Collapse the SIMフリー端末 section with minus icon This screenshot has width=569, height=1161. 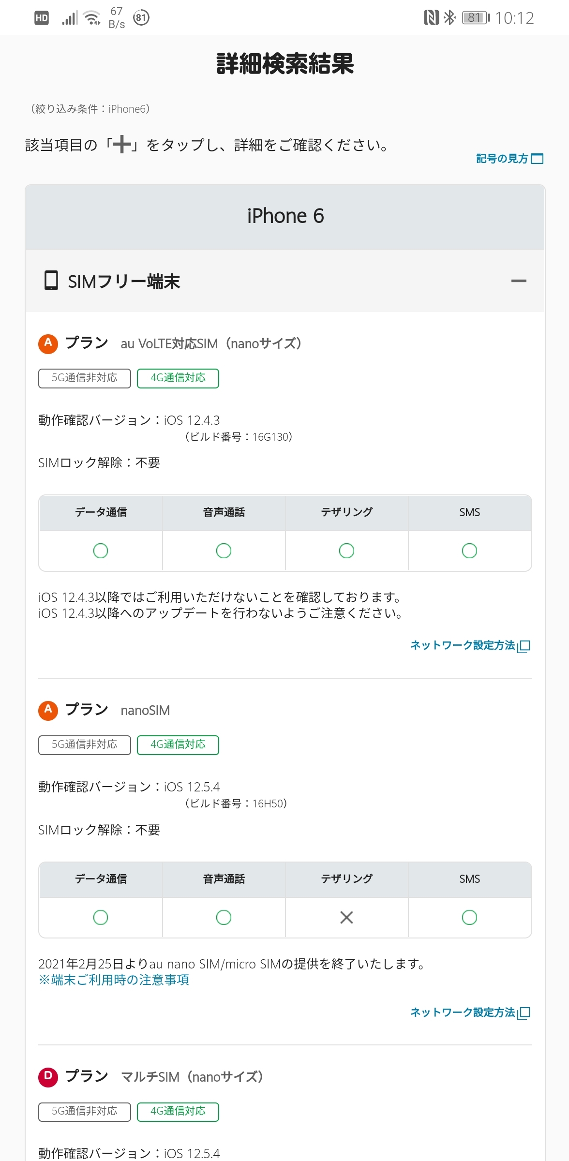pyautogui.click(x=518, y=281)
